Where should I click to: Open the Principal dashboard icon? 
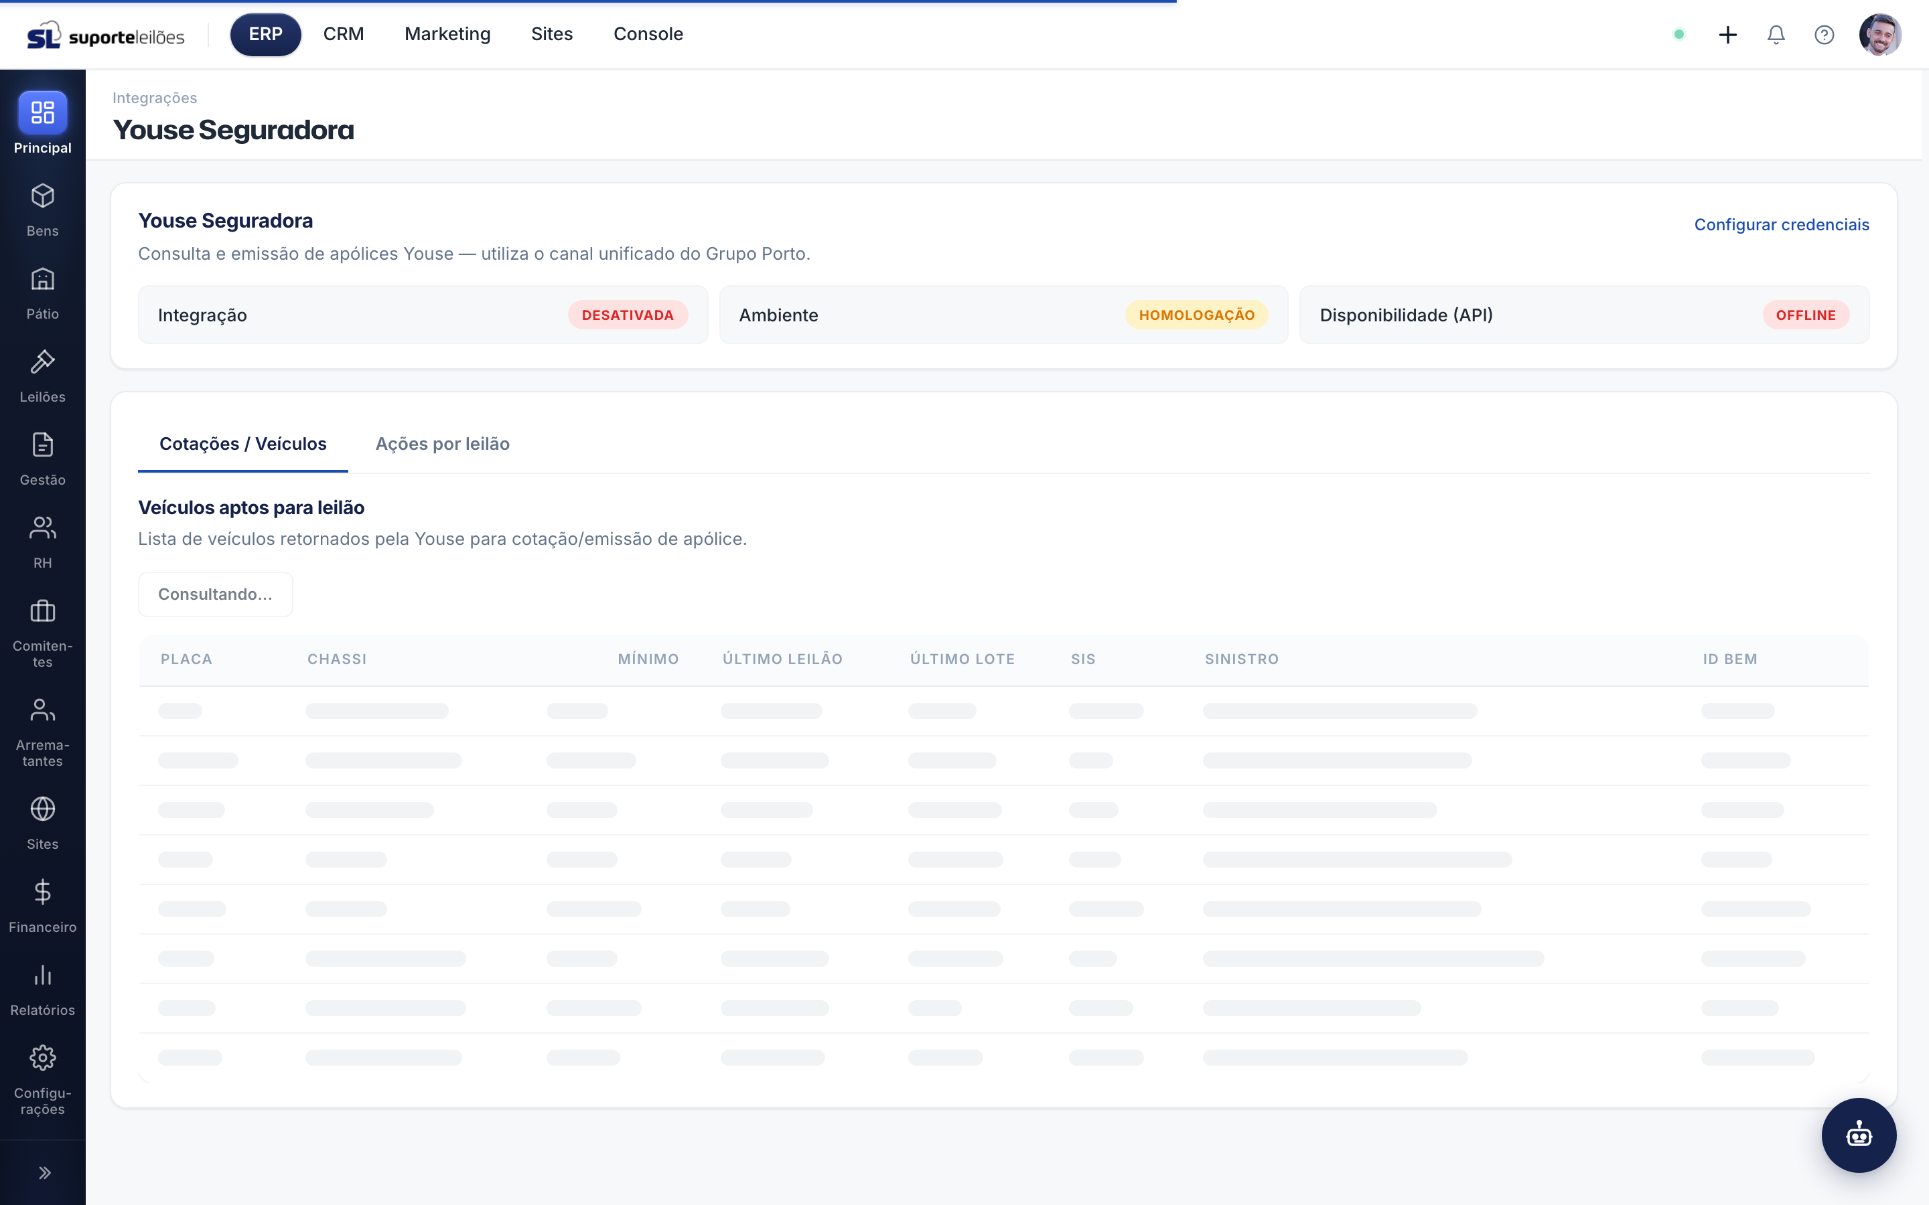[42, 112]
